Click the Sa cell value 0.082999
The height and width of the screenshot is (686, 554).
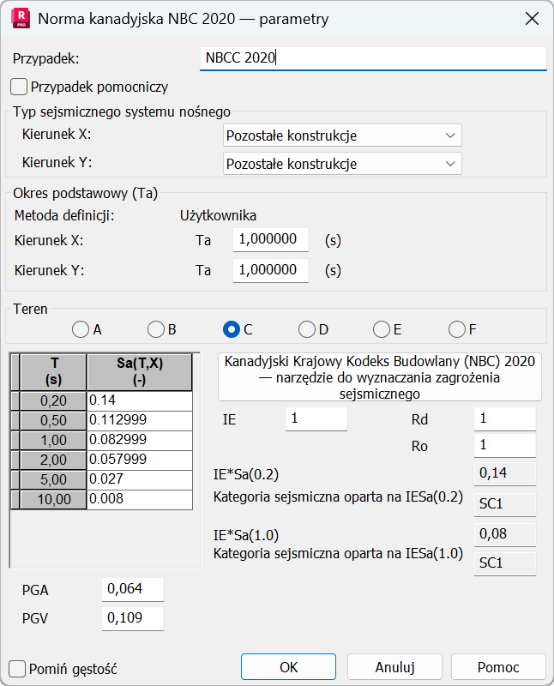tap(140, 440)
